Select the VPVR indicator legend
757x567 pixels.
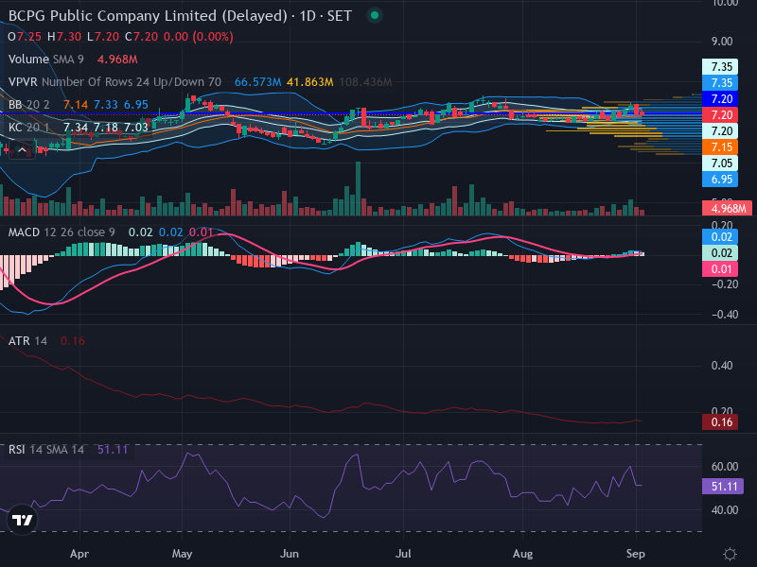[x=114, y=82]
